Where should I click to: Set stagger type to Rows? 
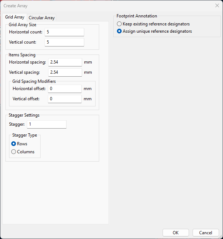tap(14, 144)
